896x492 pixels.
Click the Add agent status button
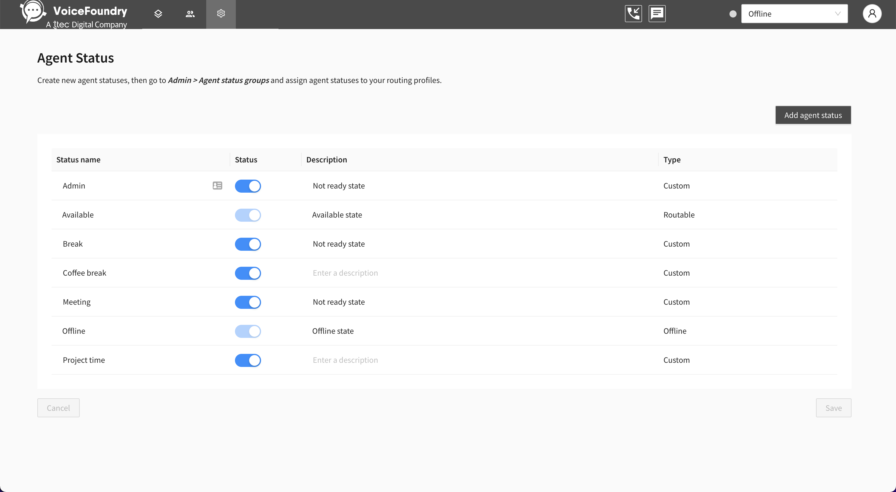(x=813, y=115)
